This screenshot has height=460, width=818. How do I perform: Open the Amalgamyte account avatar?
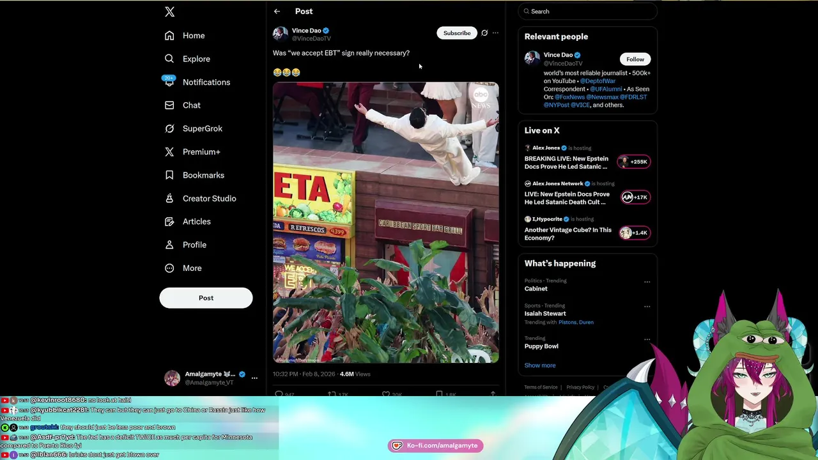tap(172, 378)
